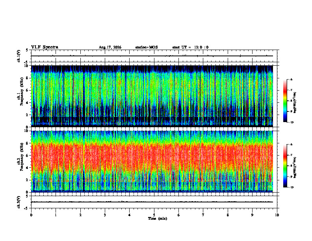Click the "ch.3(V)" axis label
The width and height of the screenshot is (312, 241).
click(x=19, y=202)
